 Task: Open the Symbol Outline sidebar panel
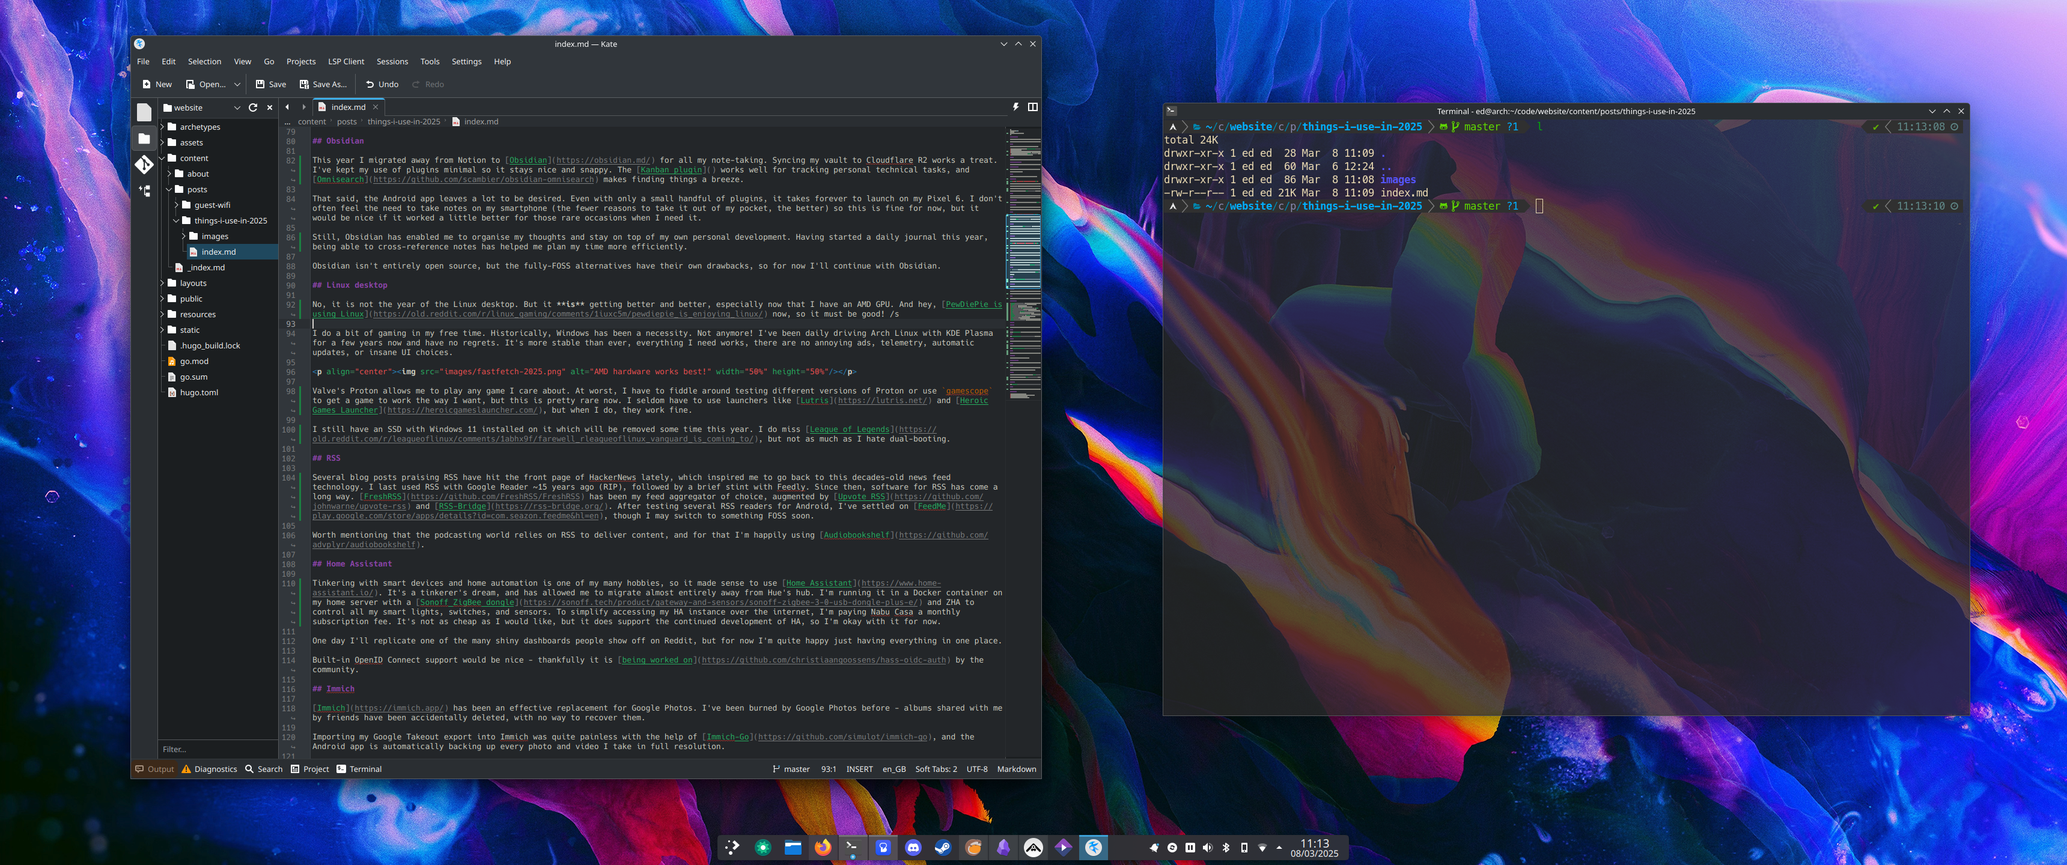click(x=144, y=191)
